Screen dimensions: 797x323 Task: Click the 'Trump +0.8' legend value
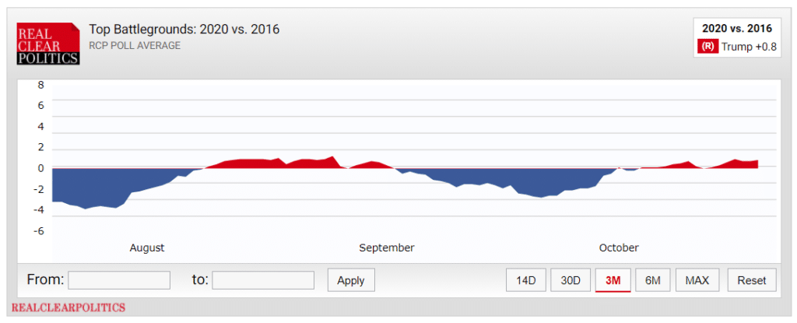pos(749,47)
